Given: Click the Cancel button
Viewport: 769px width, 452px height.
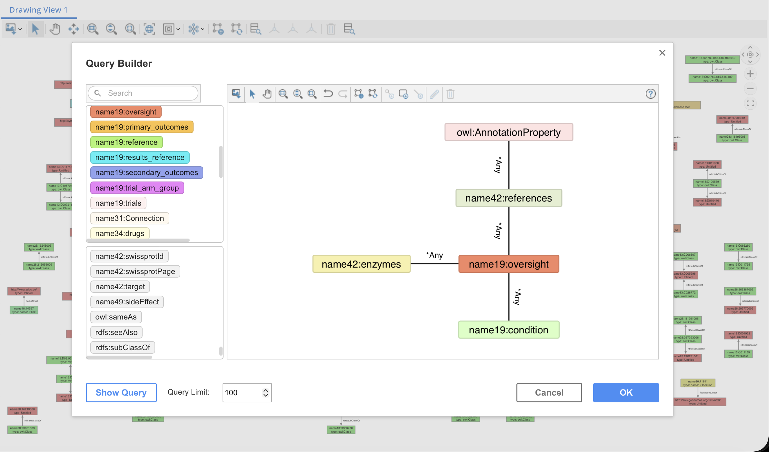Looking at the screenshot, I should [x=549, y=392].
